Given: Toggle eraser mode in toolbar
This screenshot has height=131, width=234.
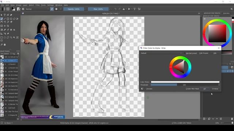Looking at the screenshot, I should (x=52, y=9).
